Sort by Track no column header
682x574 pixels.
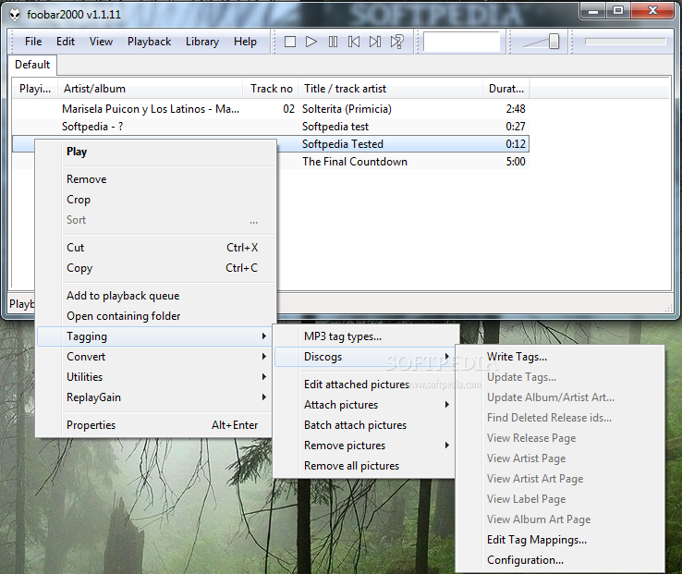pos(271,89)
